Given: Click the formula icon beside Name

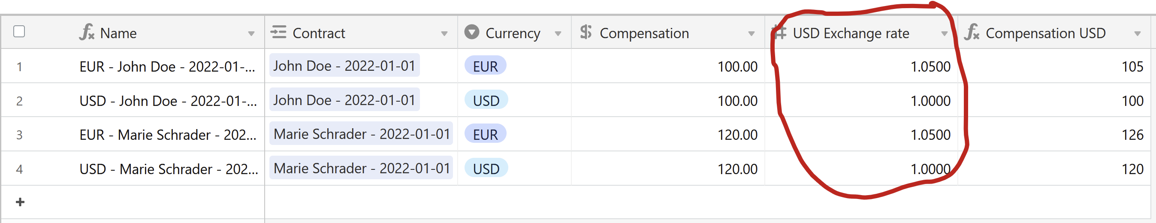Looking at the screenshot, I should (87, 32).
